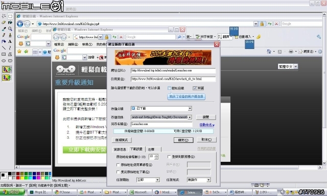The width and height of the screenshot is (327, 196).
Task: Open the Windows Start button
Action: click(12, 192)
